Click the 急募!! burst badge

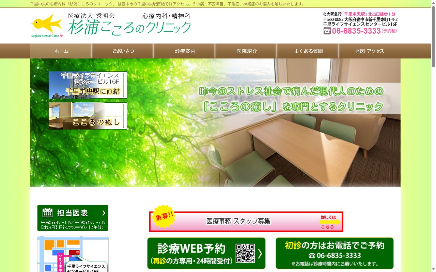coord(165,216)
